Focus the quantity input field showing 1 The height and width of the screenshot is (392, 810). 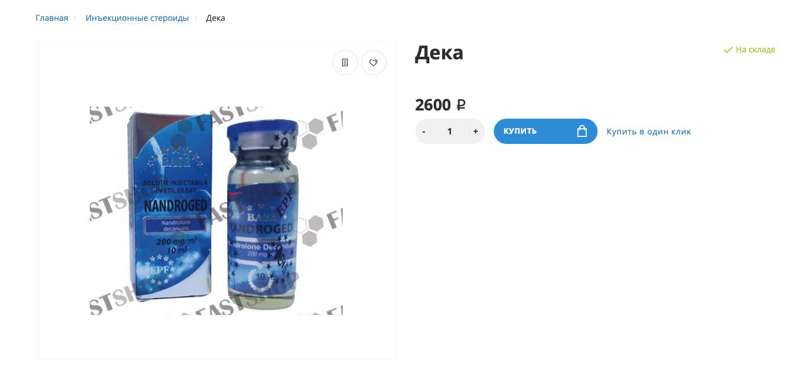click(450, 131)
